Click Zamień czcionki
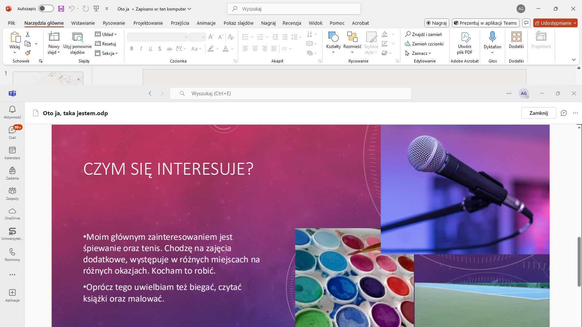 pos(424,44)
